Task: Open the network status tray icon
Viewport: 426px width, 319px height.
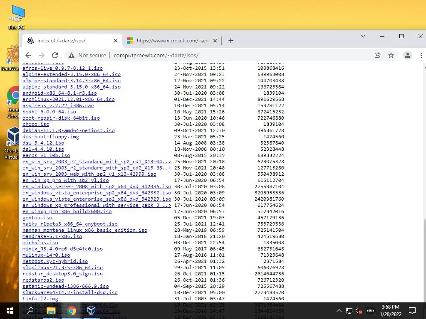Action: click(x=349, y=311)
